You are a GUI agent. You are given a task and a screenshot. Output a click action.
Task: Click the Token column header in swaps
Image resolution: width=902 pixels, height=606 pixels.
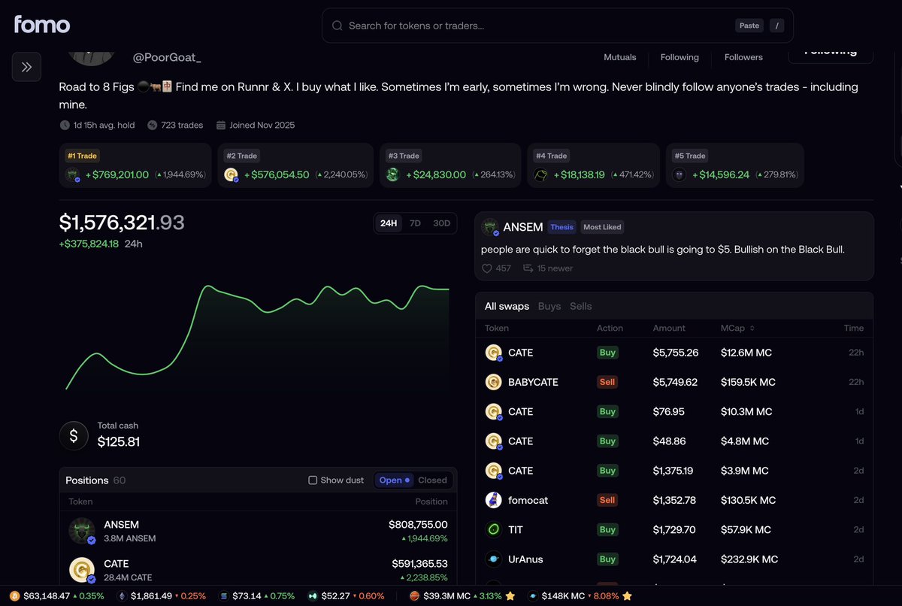(x=497, y=328)
